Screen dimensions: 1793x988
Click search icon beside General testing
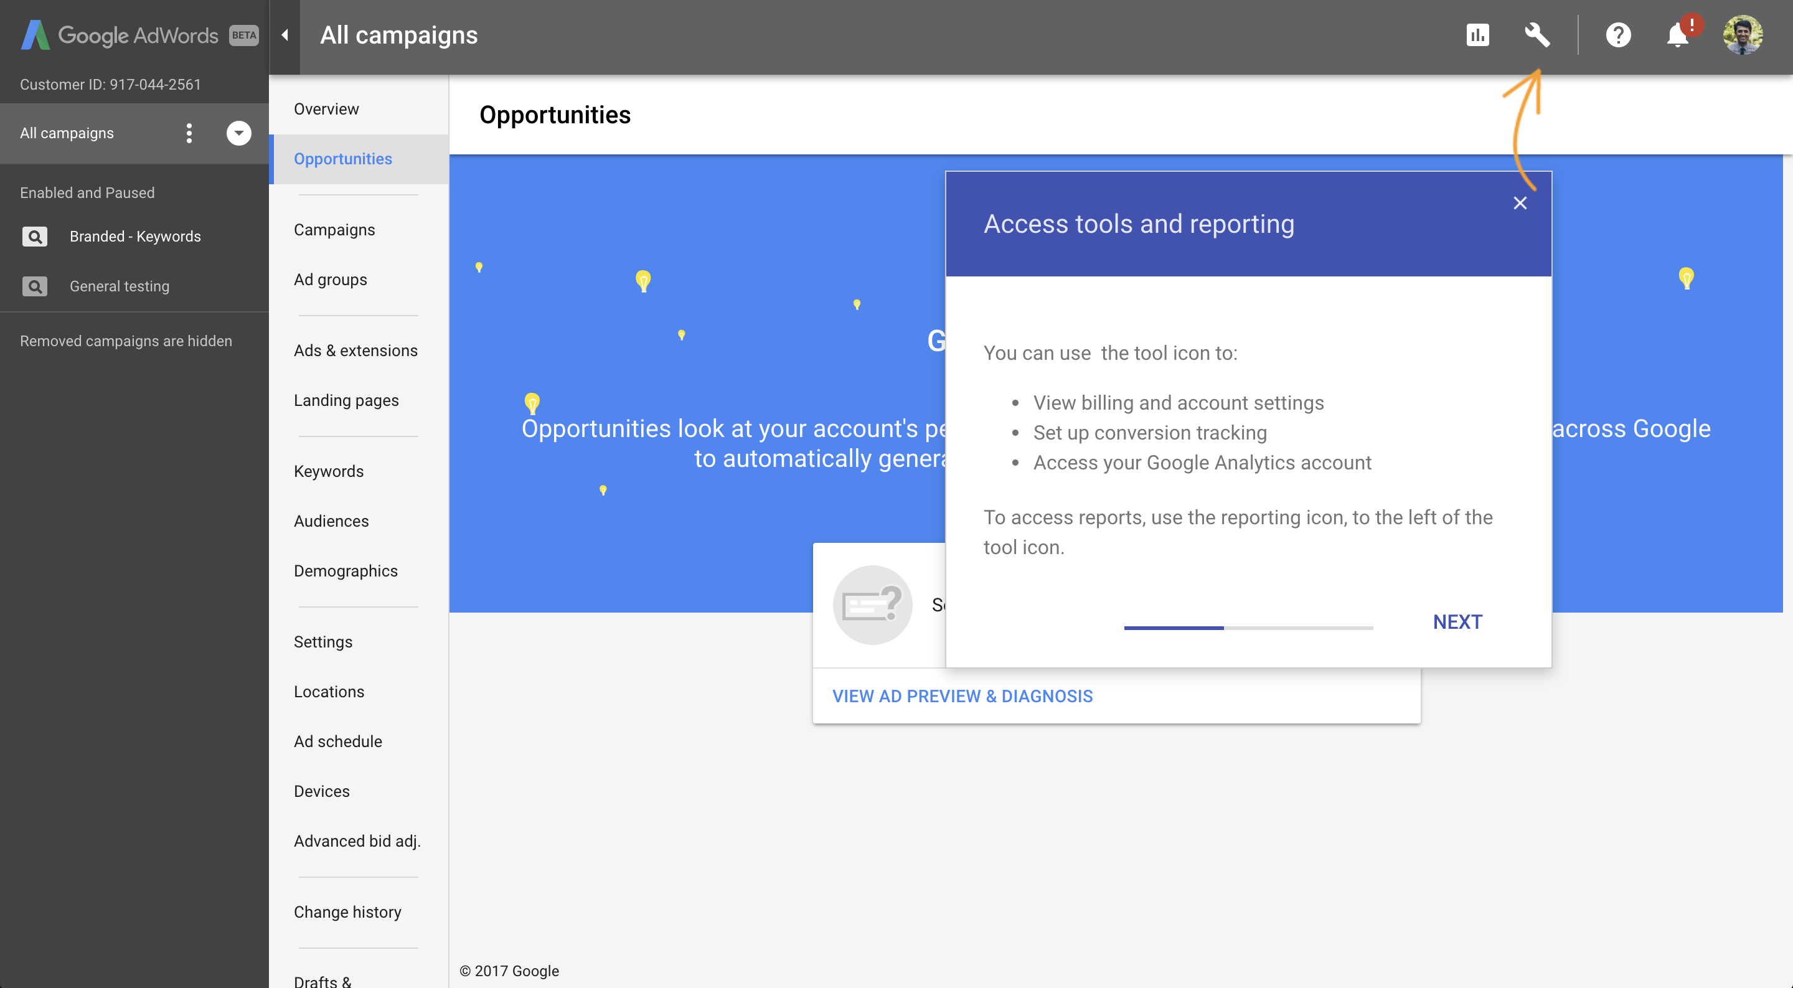pyautogui.click(x=34, y=286)
